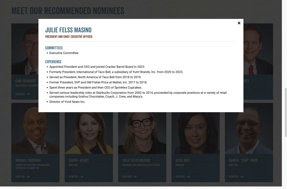
Task: Click Gisel Ruiz's portrait photo
Action: coord(195,133)
